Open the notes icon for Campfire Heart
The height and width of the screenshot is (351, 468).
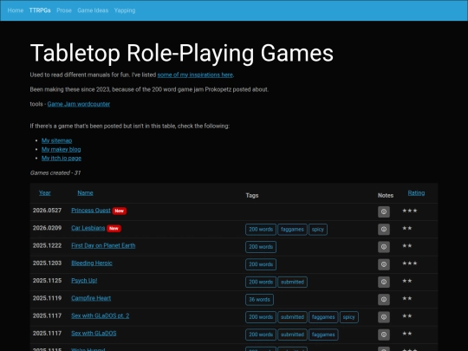[x=384, y=299]
